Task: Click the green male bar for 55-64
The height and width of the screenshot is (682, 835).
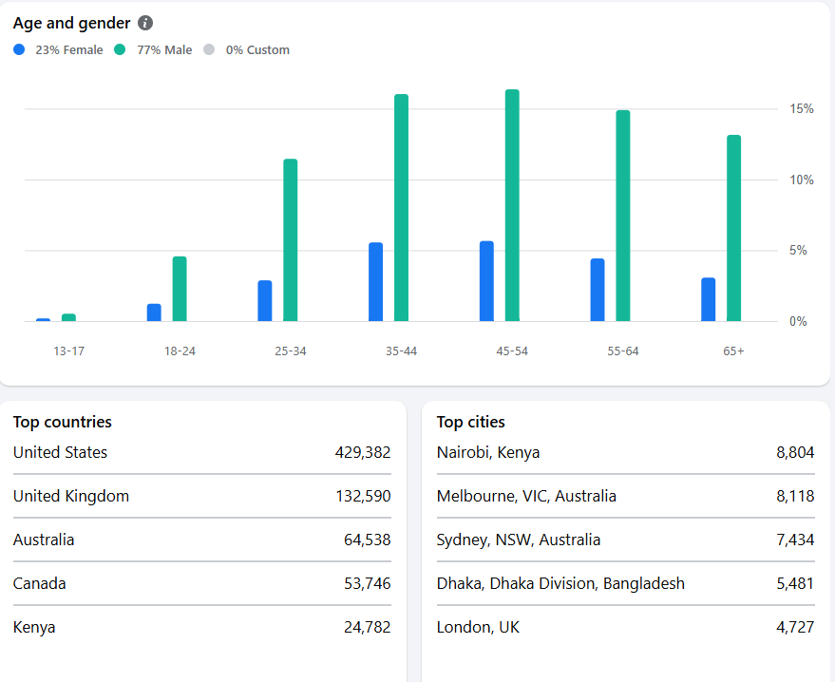Action: pos(622,216)
